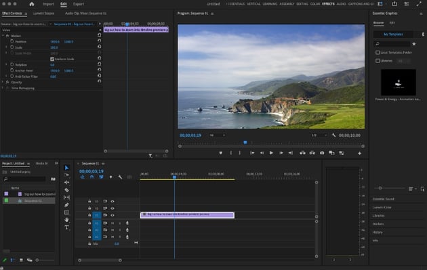Toggle V2 track output eye
Screen dimensions: 427x270
(x=113, y=208)
